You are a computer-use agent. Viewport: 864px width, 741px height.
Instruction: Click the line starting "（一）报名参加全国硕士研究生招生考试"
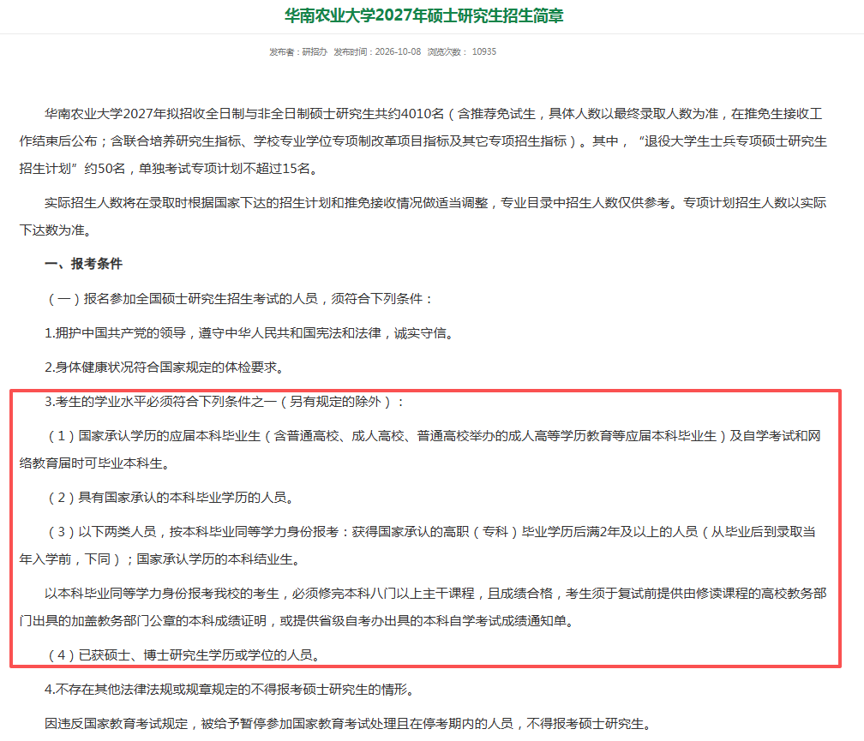point(240,299)
